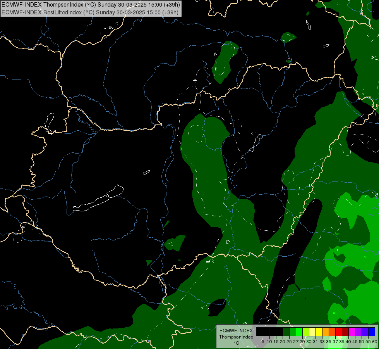The width and height of the screenshot is (379, 349).
Task: Select the legend tick label '29'
Action: (x=302, y=342)
